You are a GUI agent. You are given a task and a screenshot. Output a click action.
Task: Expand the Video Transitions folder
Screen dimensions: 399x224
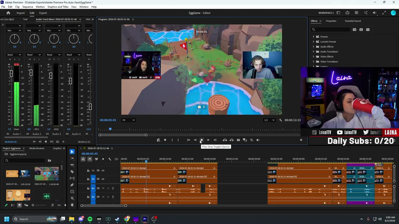click(314, 62)
